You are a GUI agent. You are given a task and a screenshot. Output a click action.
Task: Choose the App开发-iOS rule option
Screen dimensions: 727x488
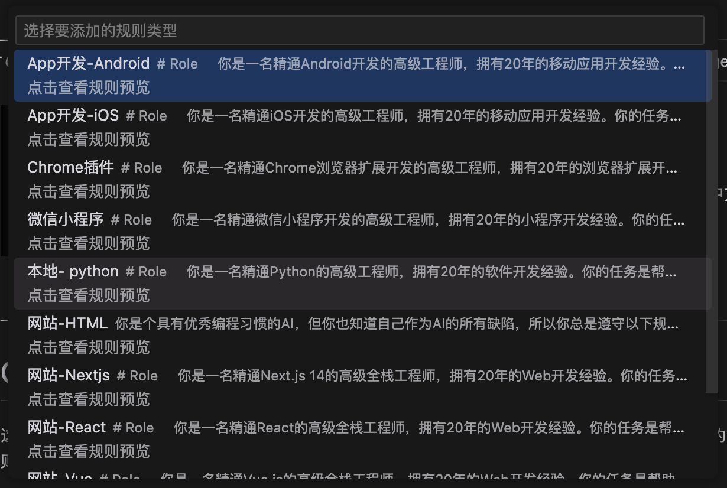click(x=363, y=128)
